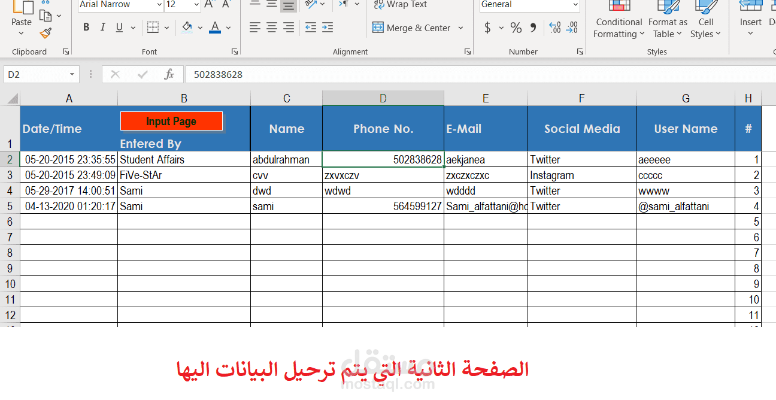The width and height of the screenshot is (776, 400).
Task: Open Font settings dialog launcher
Action: [x=235, y=51]
